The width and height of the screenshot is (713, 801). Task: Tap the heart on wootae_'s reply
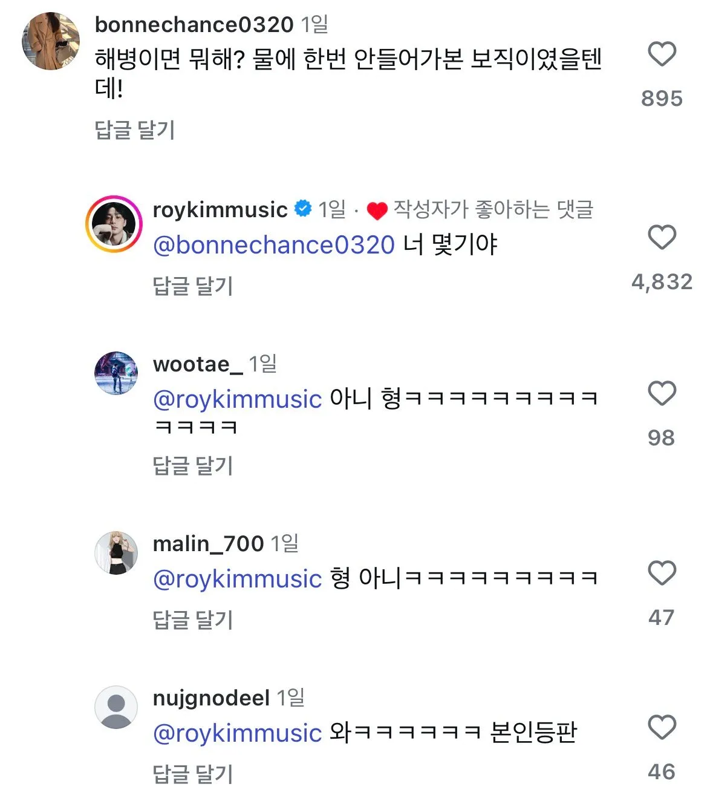click(x=662, y=394)
